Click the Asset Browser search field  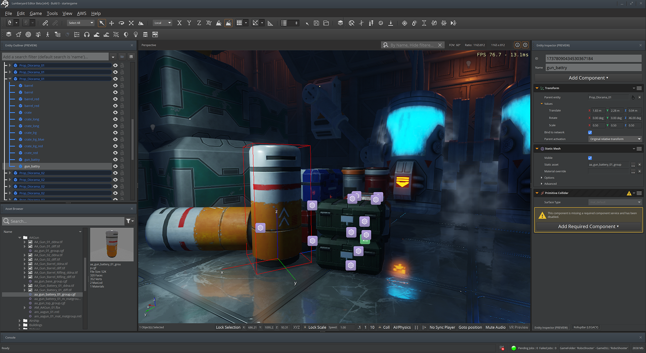coord(63,221)
